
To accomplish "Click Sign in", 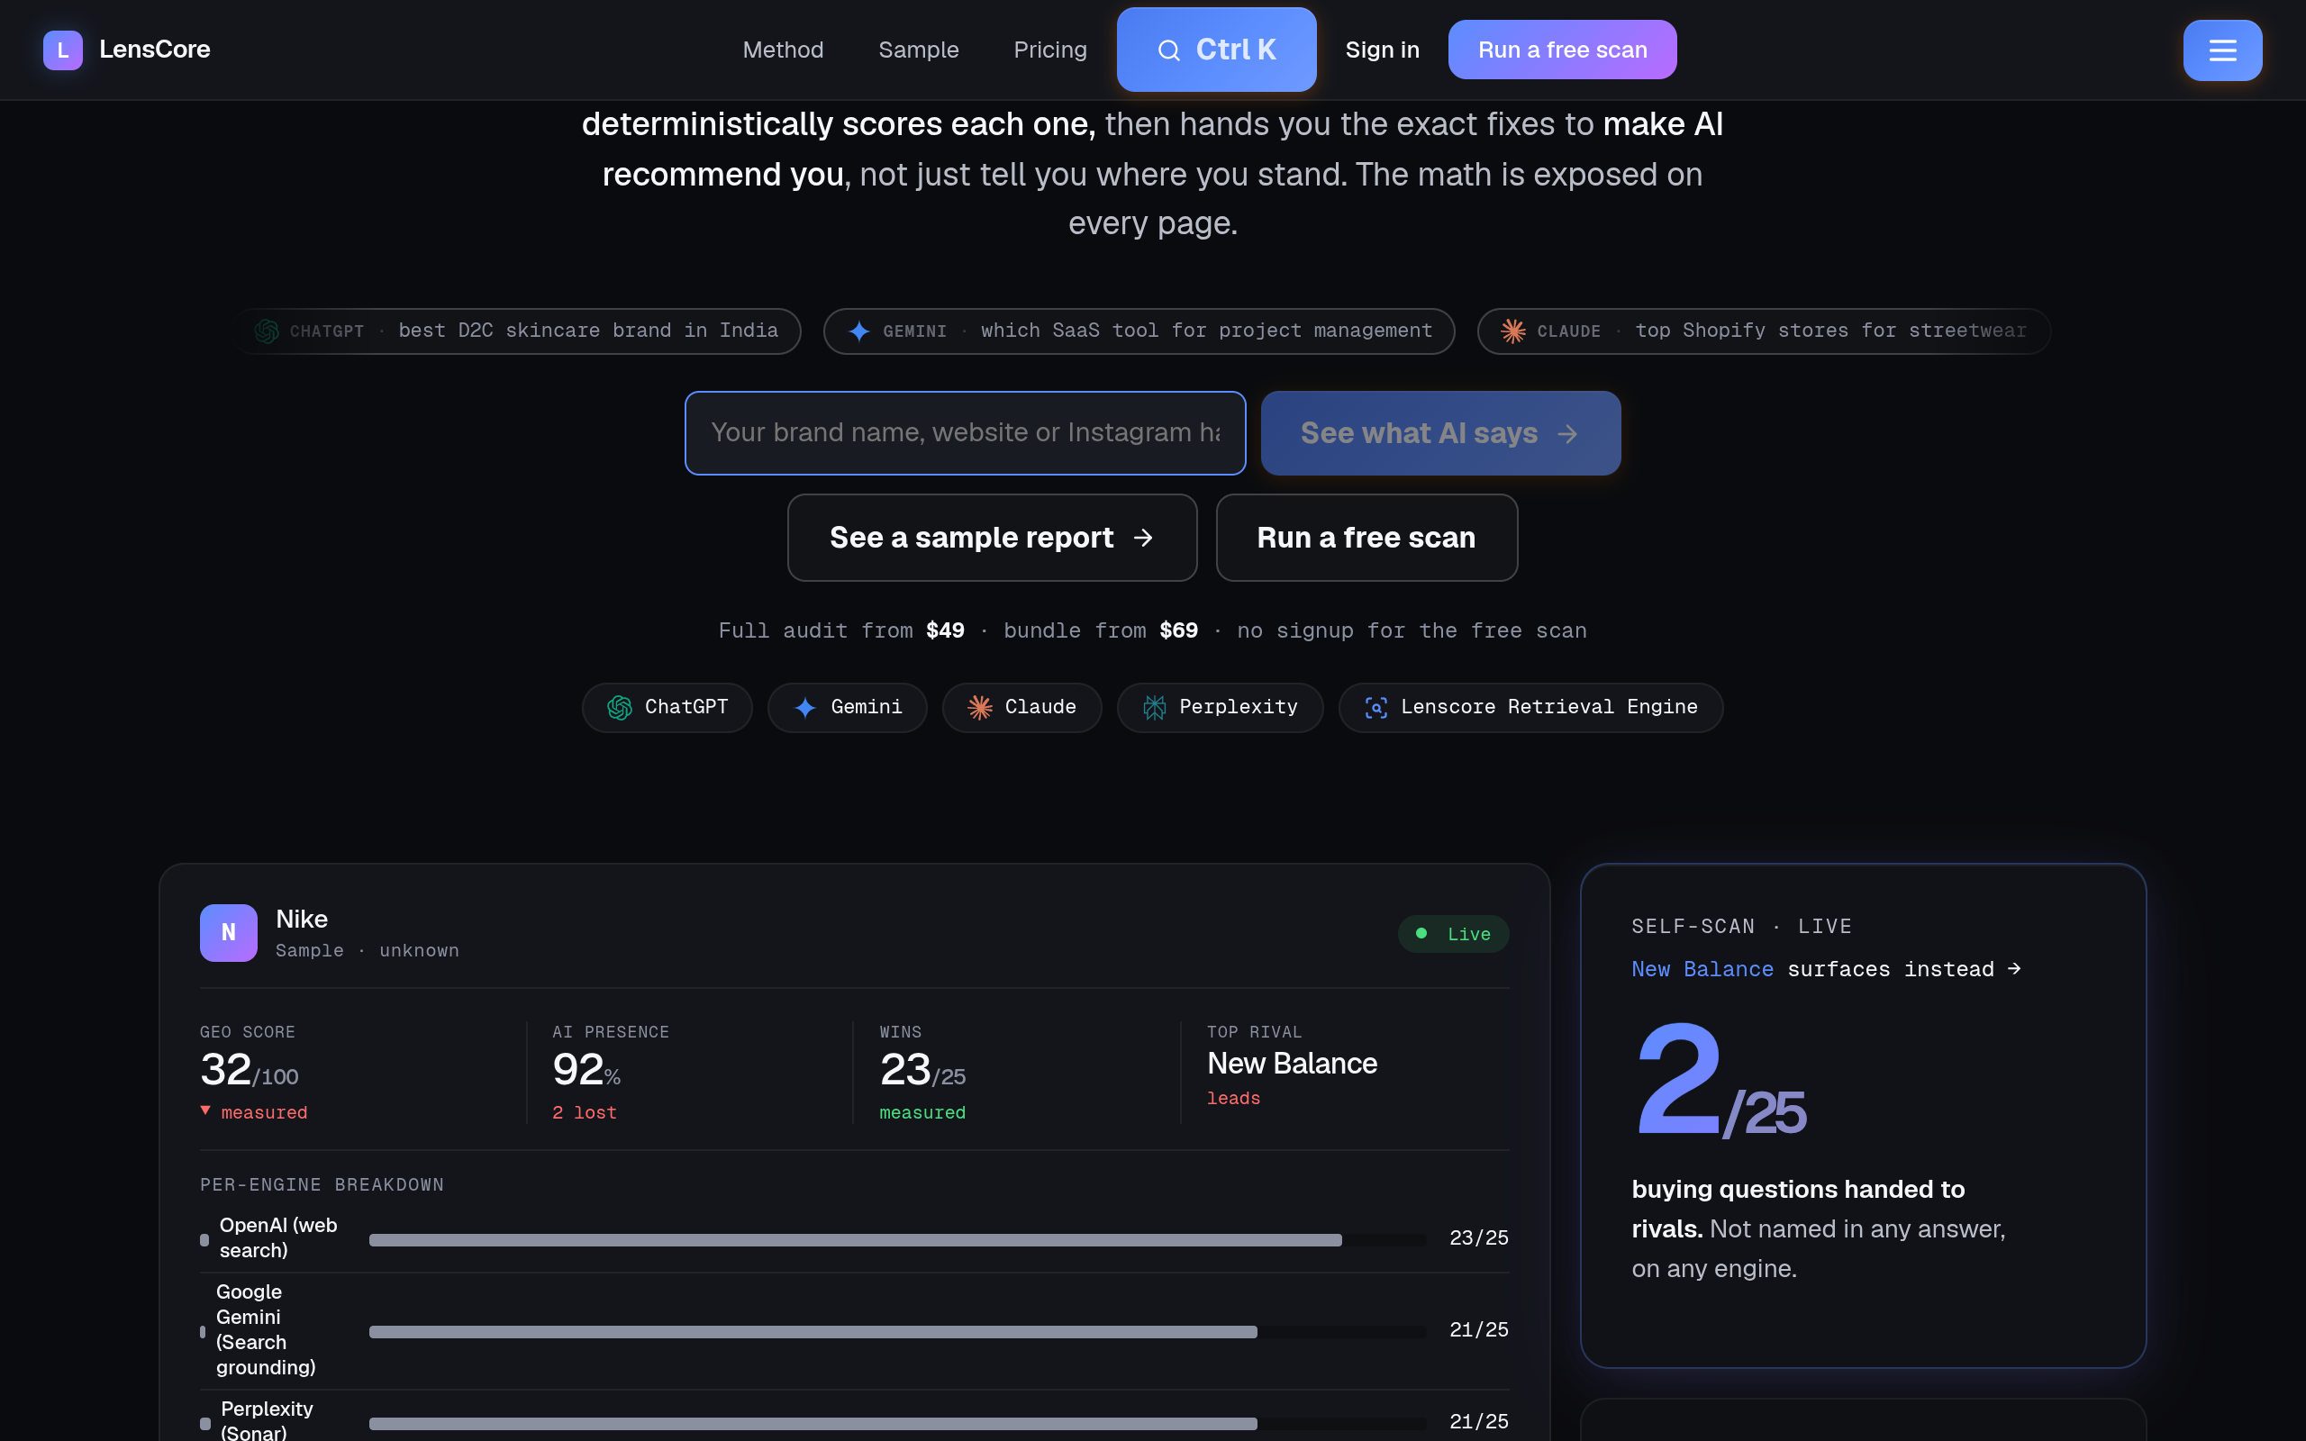I will (1382, 50).
